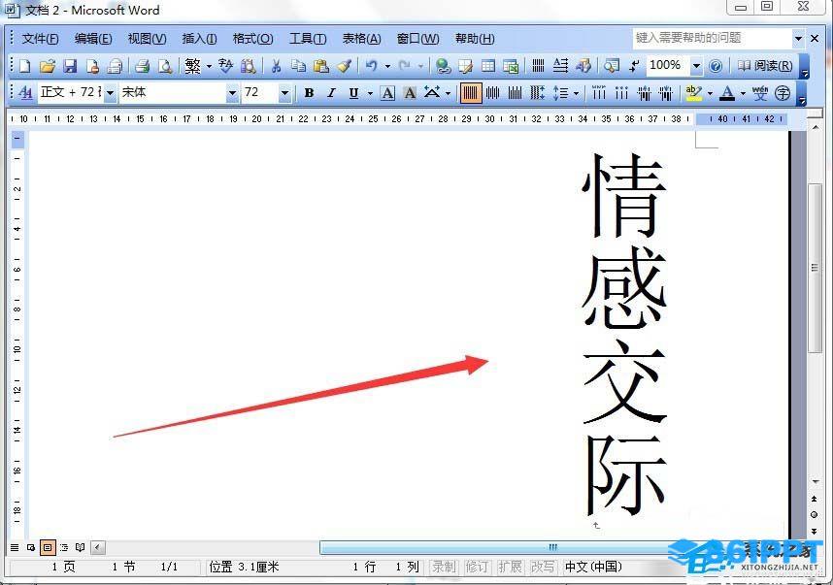Expand the style dropdown 正文 + 72
833x585 pixels.
point(110,93)
